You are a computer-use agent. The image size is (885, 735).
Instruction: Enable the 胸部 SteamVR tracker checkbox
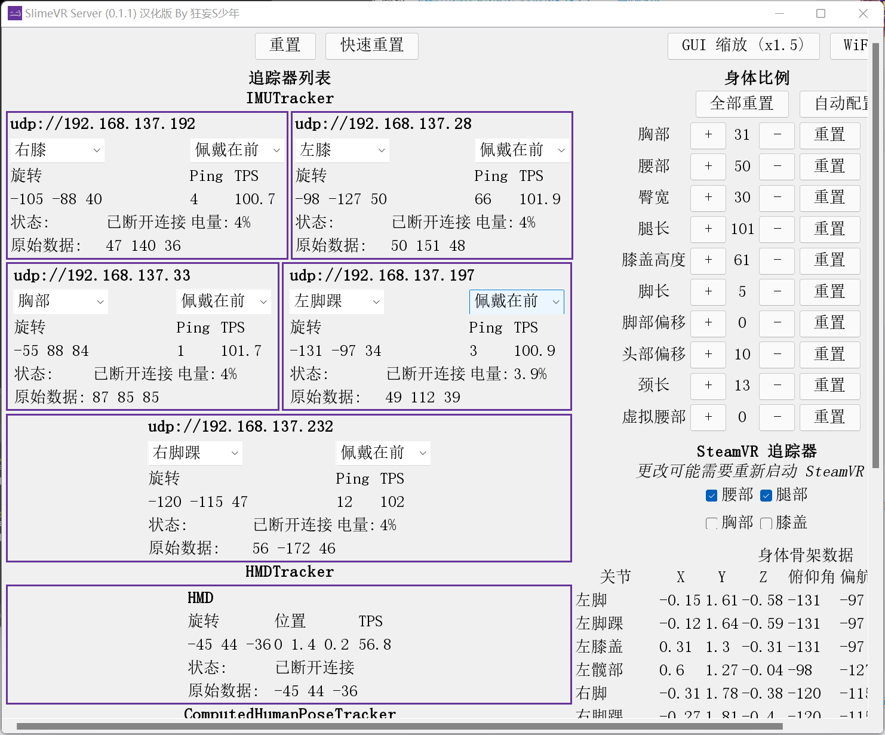(711, 524)
